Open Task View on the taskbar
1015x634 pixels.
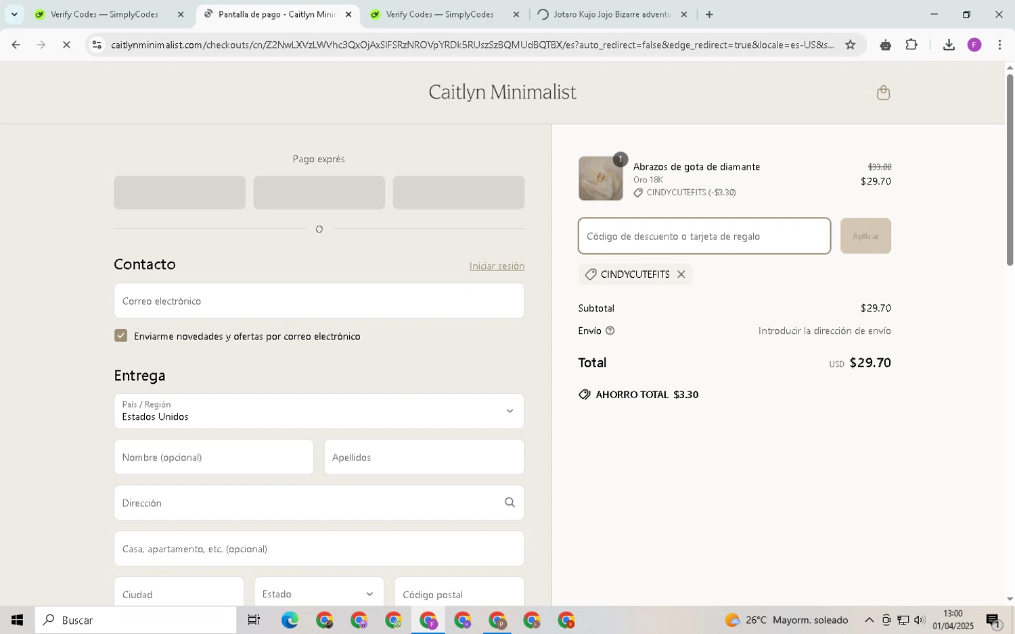[x=254, y=620]
